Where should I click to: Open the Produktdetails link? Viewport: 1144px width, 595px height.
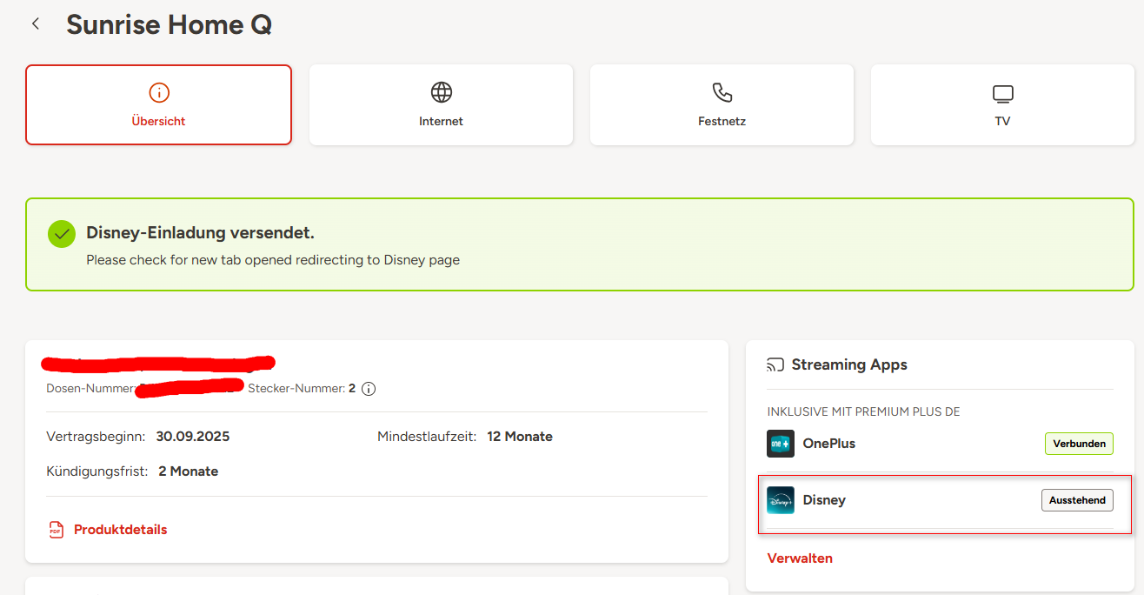click(120, 530)
